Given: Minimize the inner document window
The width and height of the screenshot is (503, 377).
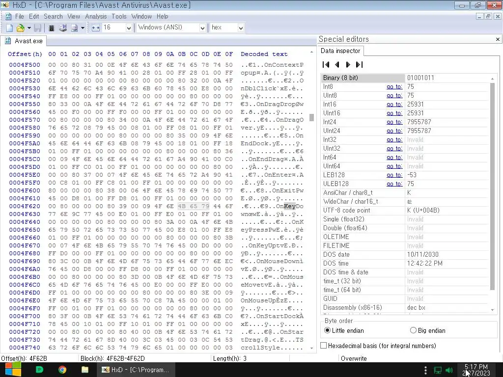Looking at the screenshot, I should tap(479, 16).
